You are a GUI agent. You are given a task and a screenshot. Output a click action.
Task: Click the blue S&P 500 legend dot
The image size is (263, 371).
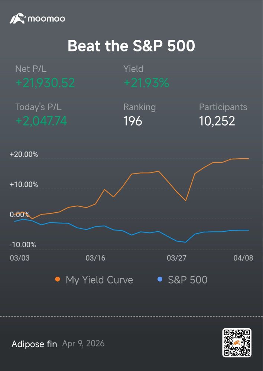coord(160,279)
